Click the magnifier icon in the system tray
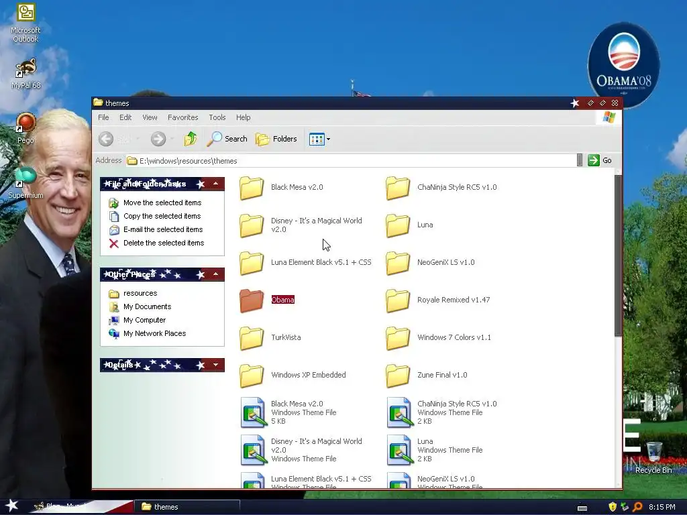The image size is (687, 515). pyautogui.click(x=637, y=507)
